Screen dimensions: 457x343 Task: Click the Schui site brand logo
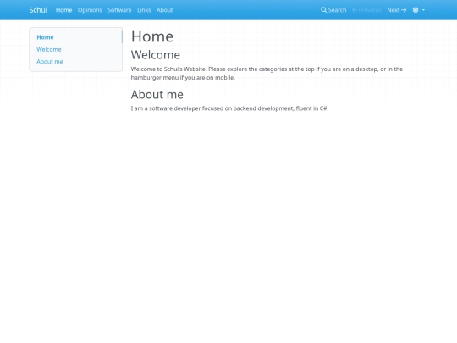click(x=38, y=10)
